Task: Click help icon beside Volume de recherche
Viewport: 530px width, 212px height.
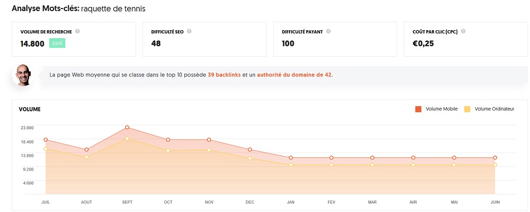Action: (77, 31)
